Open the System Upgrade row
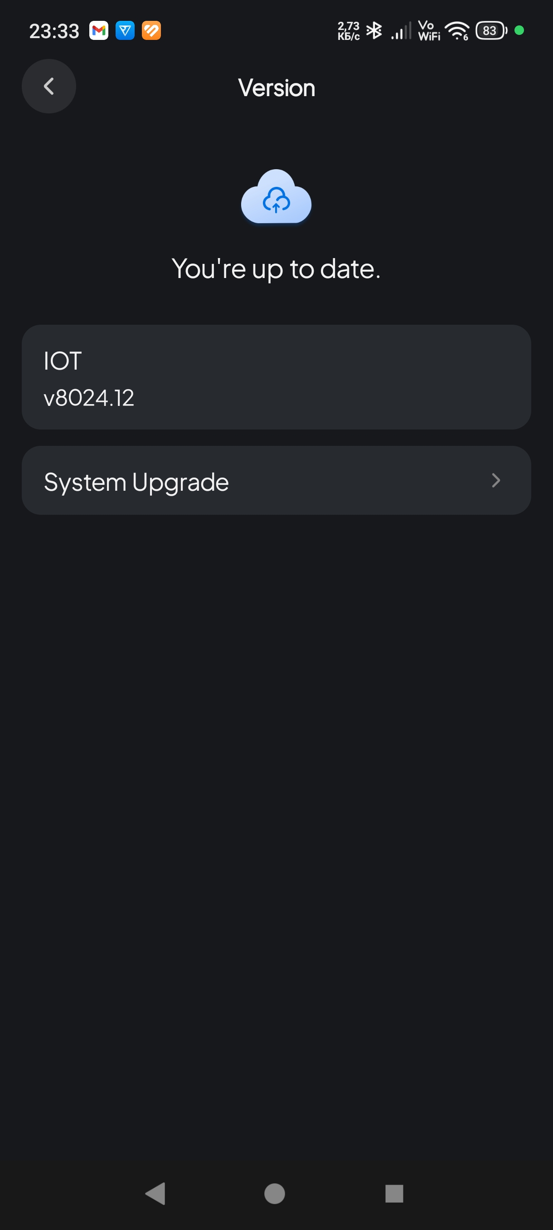The height and width of the screenshot is (1230, 553). tap(276, 480)
